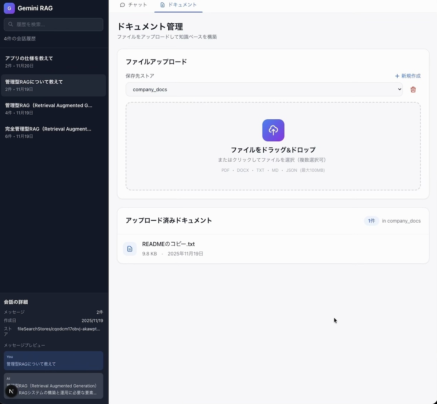The height and width of the screenshot is (404, 437).
Task: Click the 保存先ストア label
Action: 140,76
